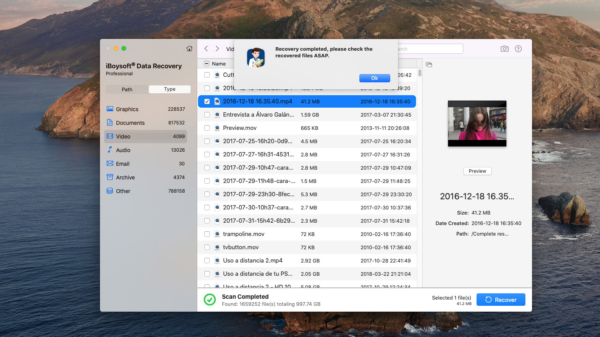Click file icon of trampoline.mov
Screen dimensions: 600x337
tap(217, 234)
